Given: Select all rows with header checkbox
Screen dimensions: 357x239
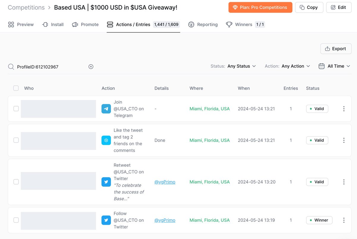Looking at the screenshot, I should 16,88.
